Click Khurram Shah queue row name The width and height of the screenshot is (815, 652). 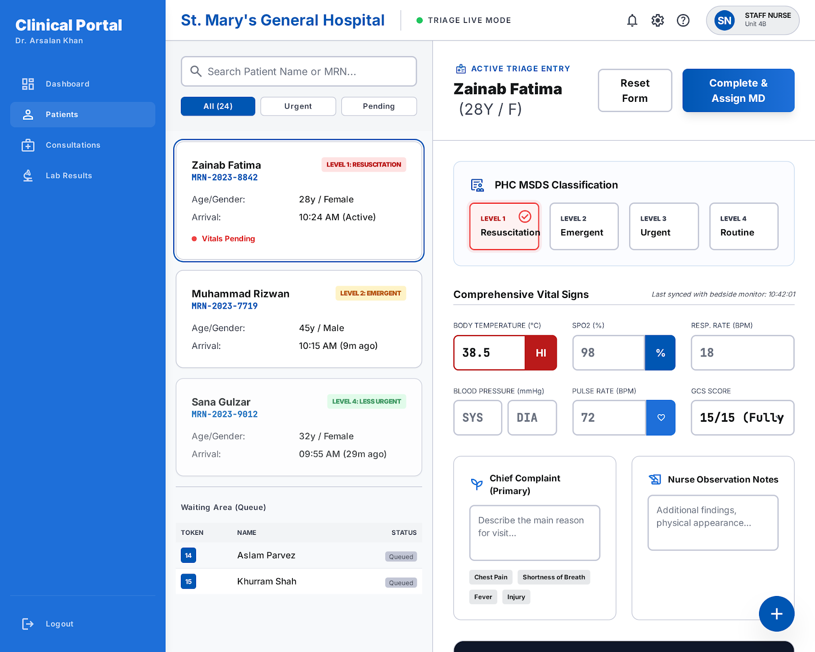pyautogui.click(x=267, y=581)
